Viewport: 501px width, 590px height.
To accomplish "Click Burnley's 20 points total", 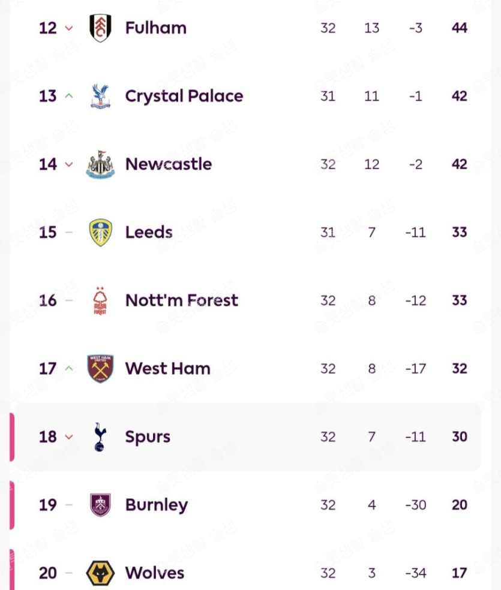I will pyautogui.click(x=459, y=505).
